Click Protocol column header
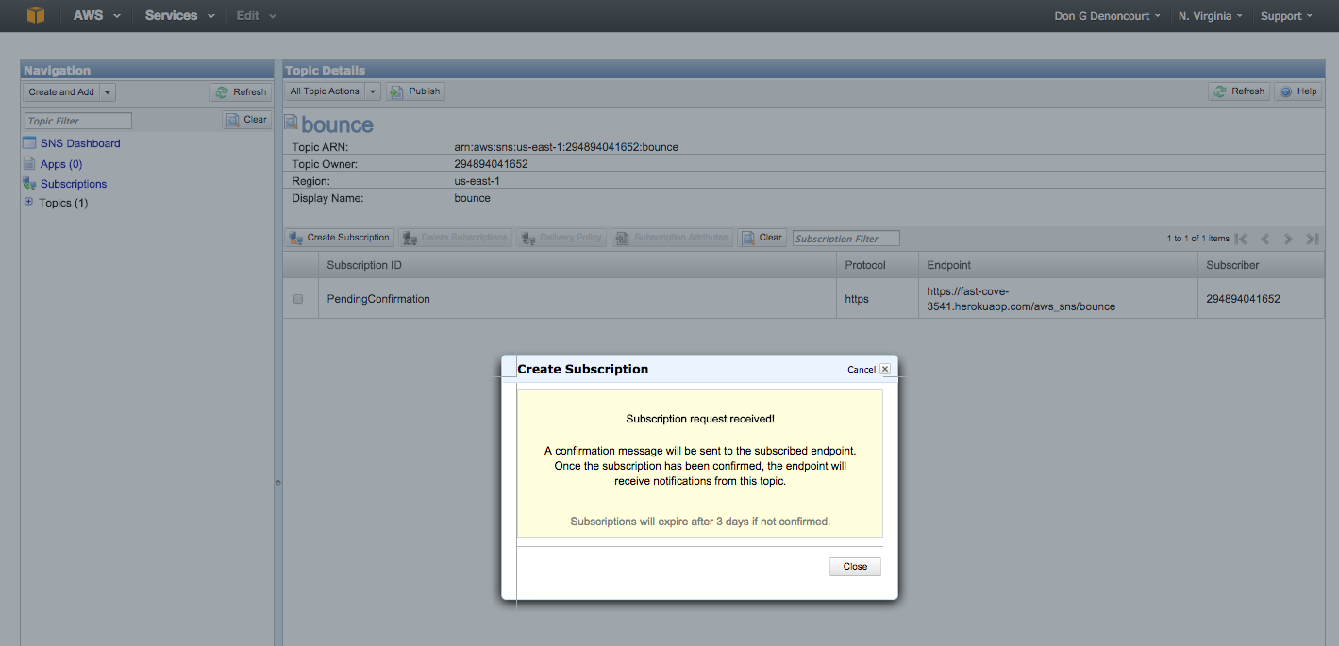Image resolution: width=1339 pixels, height=646 pixels. click(878, 265)
